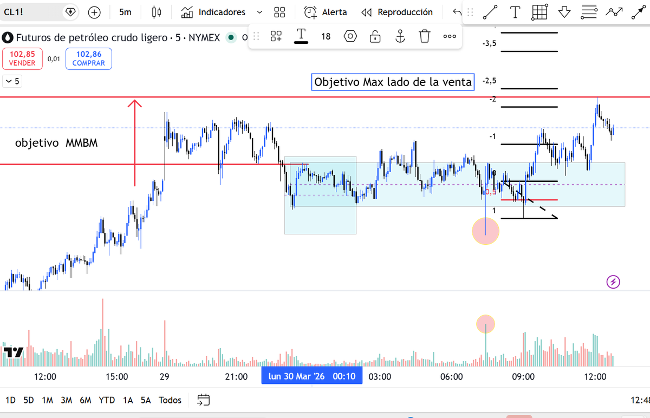Toggle the lock on the selected drawing

click(x=375, y=36)
